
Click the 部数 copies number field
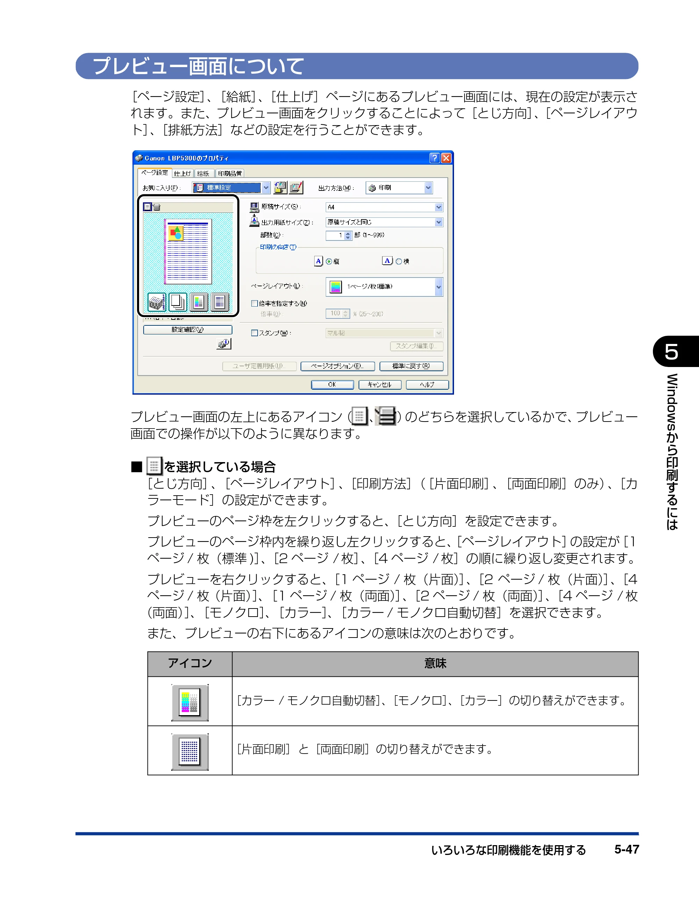coord(335,236)
